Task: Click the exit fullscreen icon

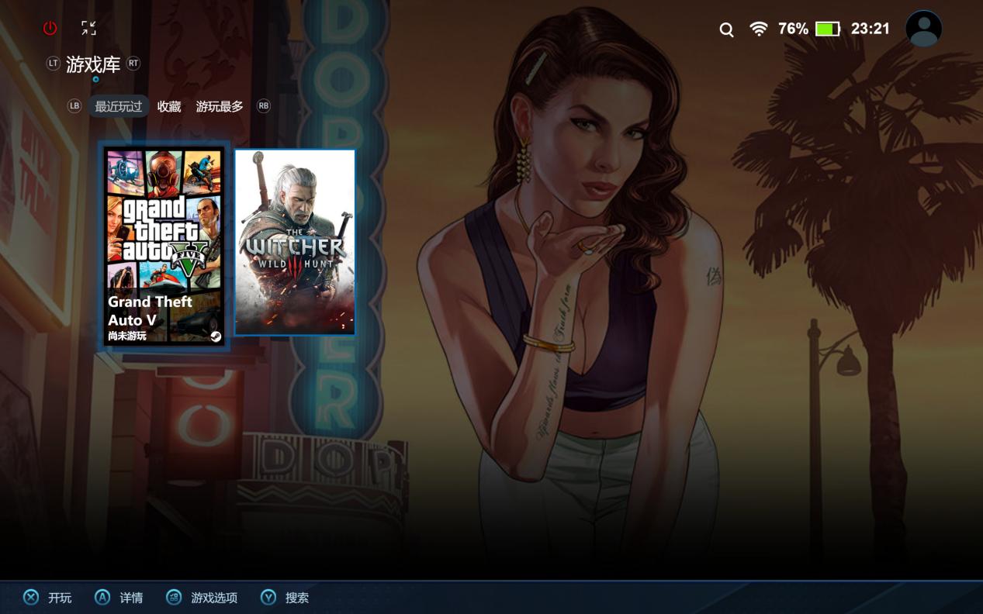Action: [89, 29]
